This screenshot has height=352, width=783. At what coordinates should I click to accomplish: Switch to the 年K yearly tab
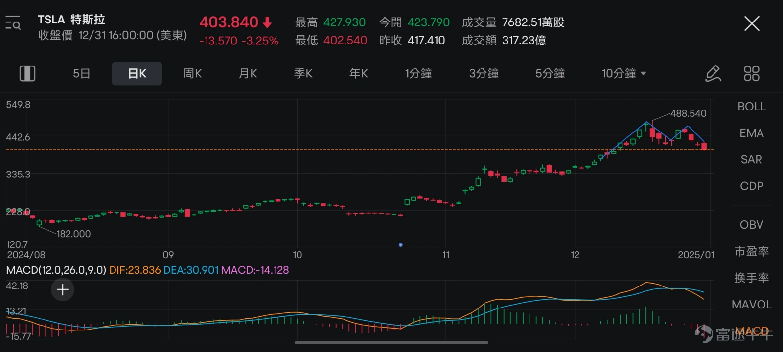(x=358, y=73)
